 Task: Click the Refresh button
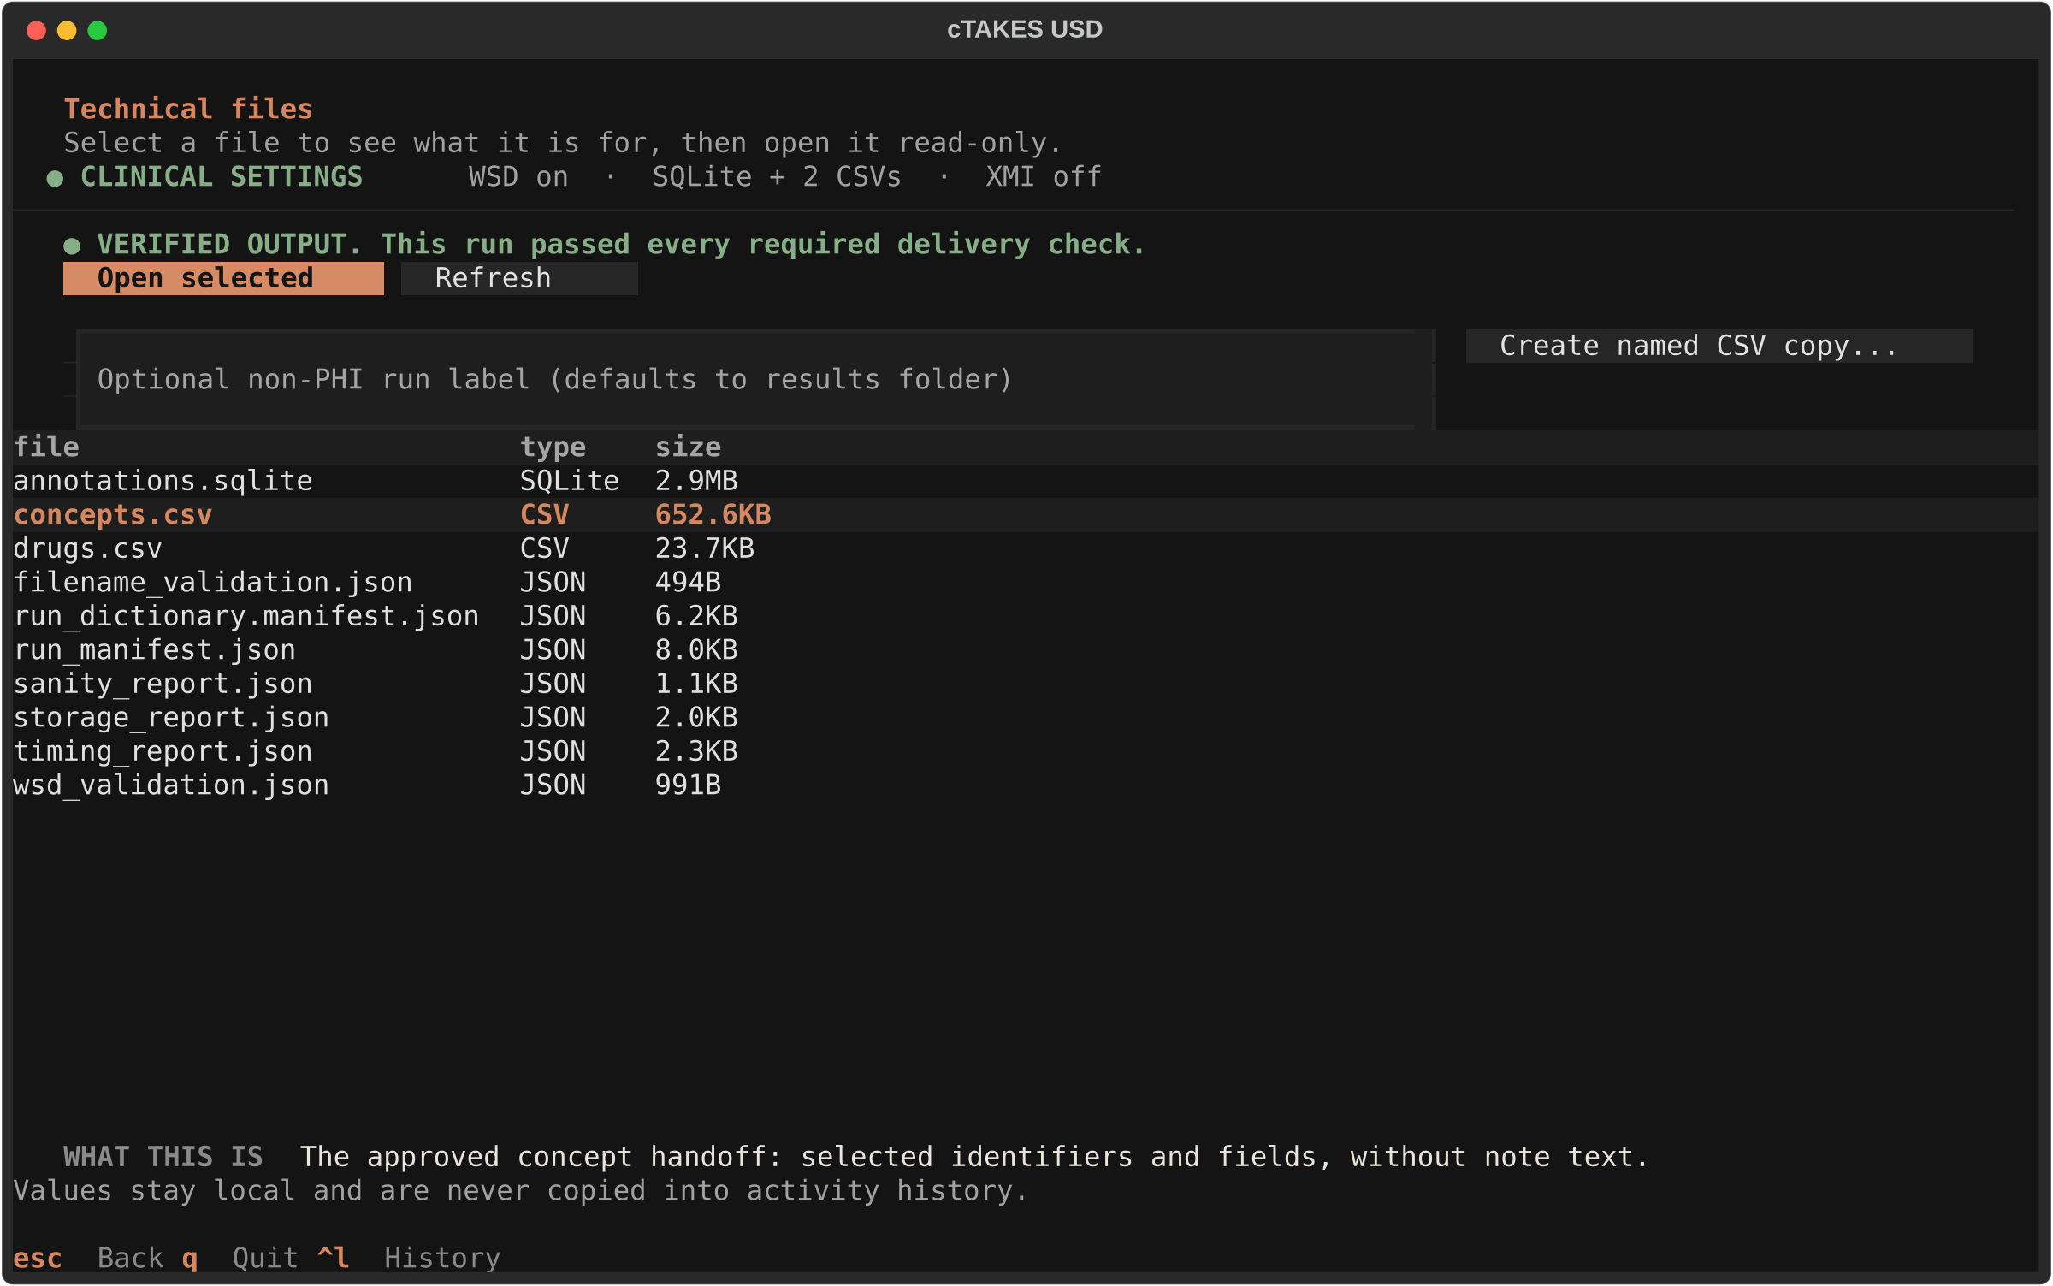click(519, 278)
